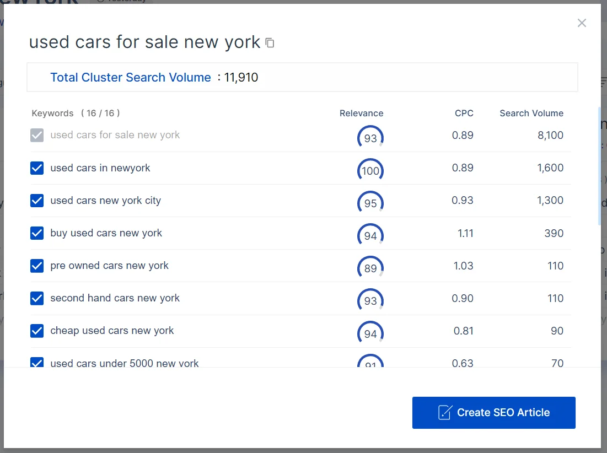Uncheck 'used cars new york city' keyword
Screen dimensions: 607x453
(x=37, y=201)
